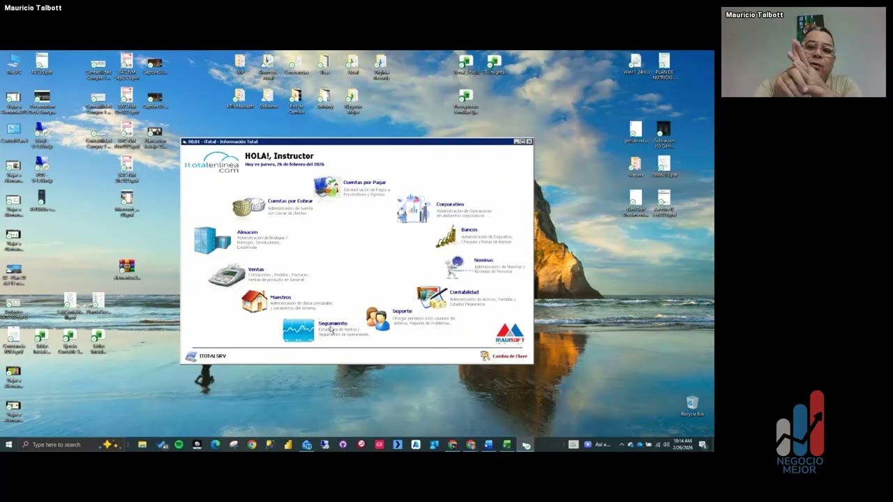This screenshot has height=502, width=893.
Task: Open the Ventas module link
Action: 256,269
